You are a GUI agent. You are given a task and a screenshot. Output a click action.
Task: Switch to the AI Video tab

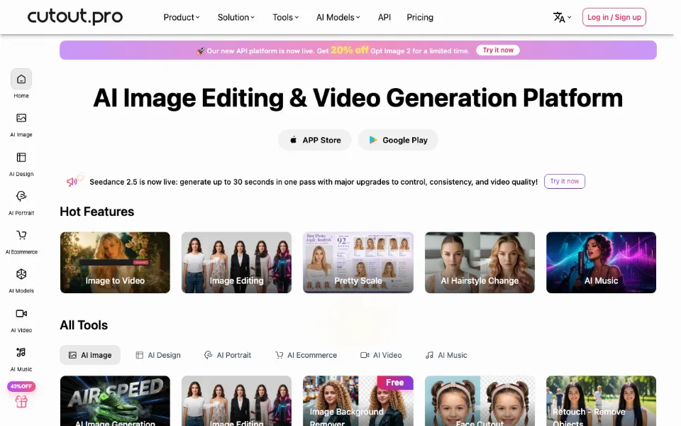[x=381, y=355]
